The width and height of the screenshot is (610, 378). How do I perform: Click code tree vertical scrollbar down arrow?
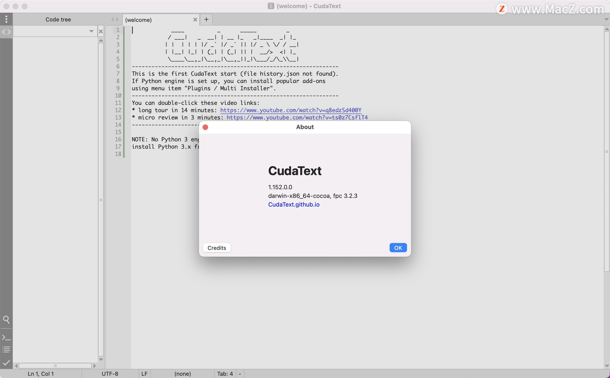[101, 359]
